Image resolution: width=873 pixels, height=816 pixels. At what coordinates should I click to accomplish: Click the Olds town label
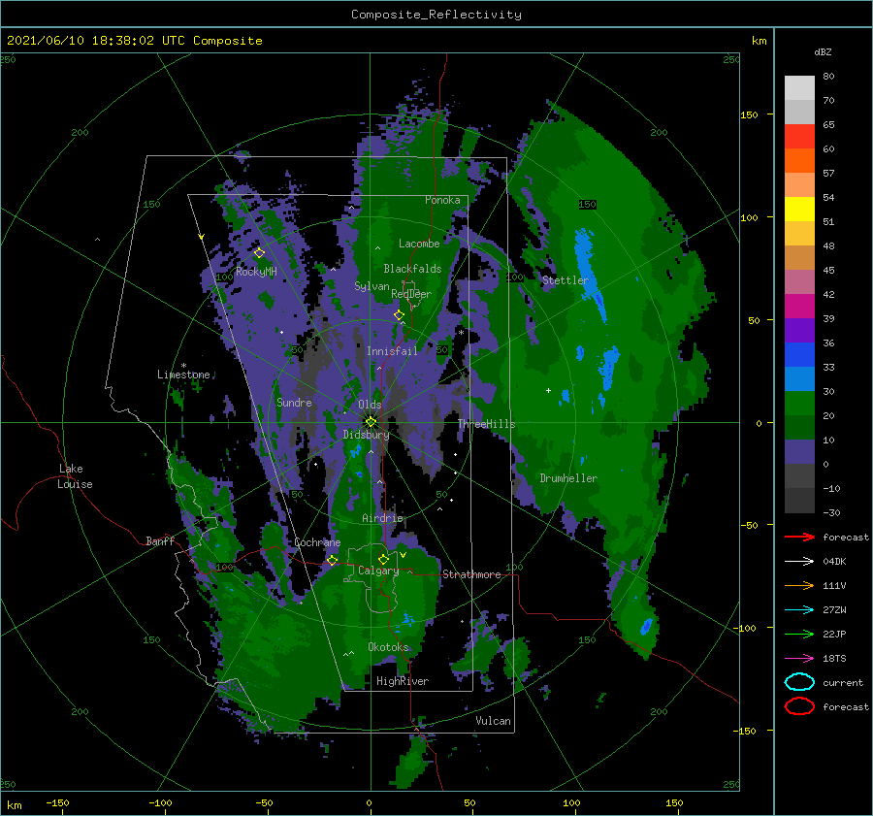(370, 405)
